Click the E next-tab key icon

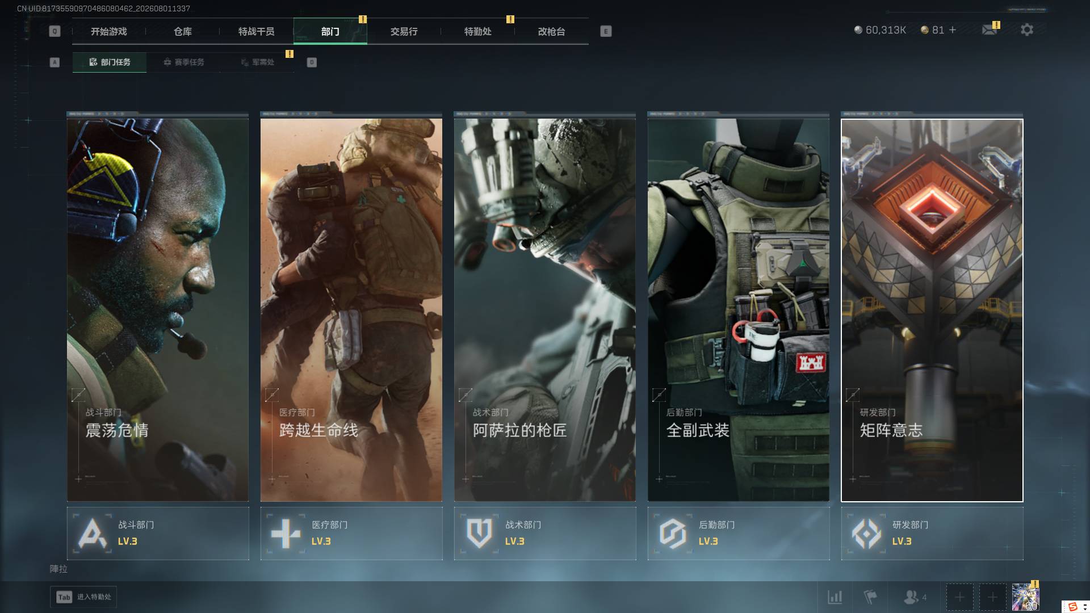[x=606, y=32]
